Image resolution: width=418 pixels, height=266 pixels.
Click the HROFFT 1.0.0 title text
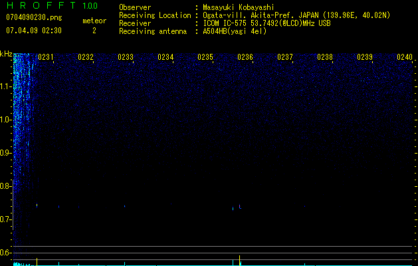coord(52,5)
